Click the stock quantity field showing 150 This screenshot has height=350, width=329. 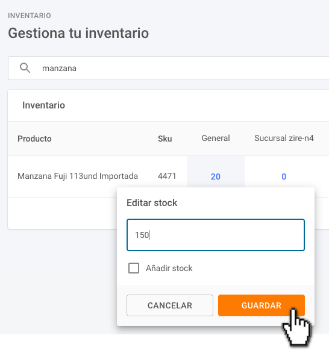tap(216, 235)
